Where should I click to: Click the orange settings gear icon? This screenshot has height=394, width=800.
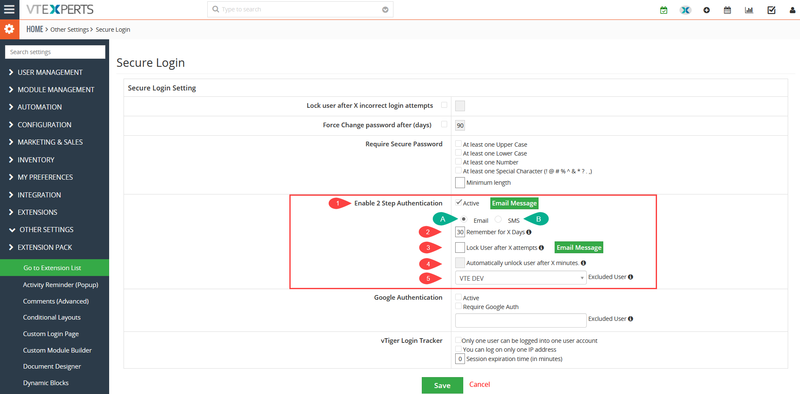coord(9,29)
